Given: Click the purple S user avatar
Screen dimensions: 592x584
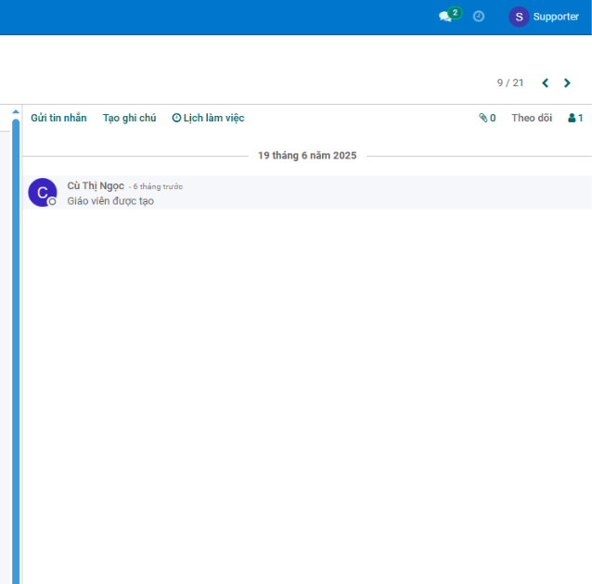Looking at the screenshot, I should pyautogui.click(x=519, y=17).
